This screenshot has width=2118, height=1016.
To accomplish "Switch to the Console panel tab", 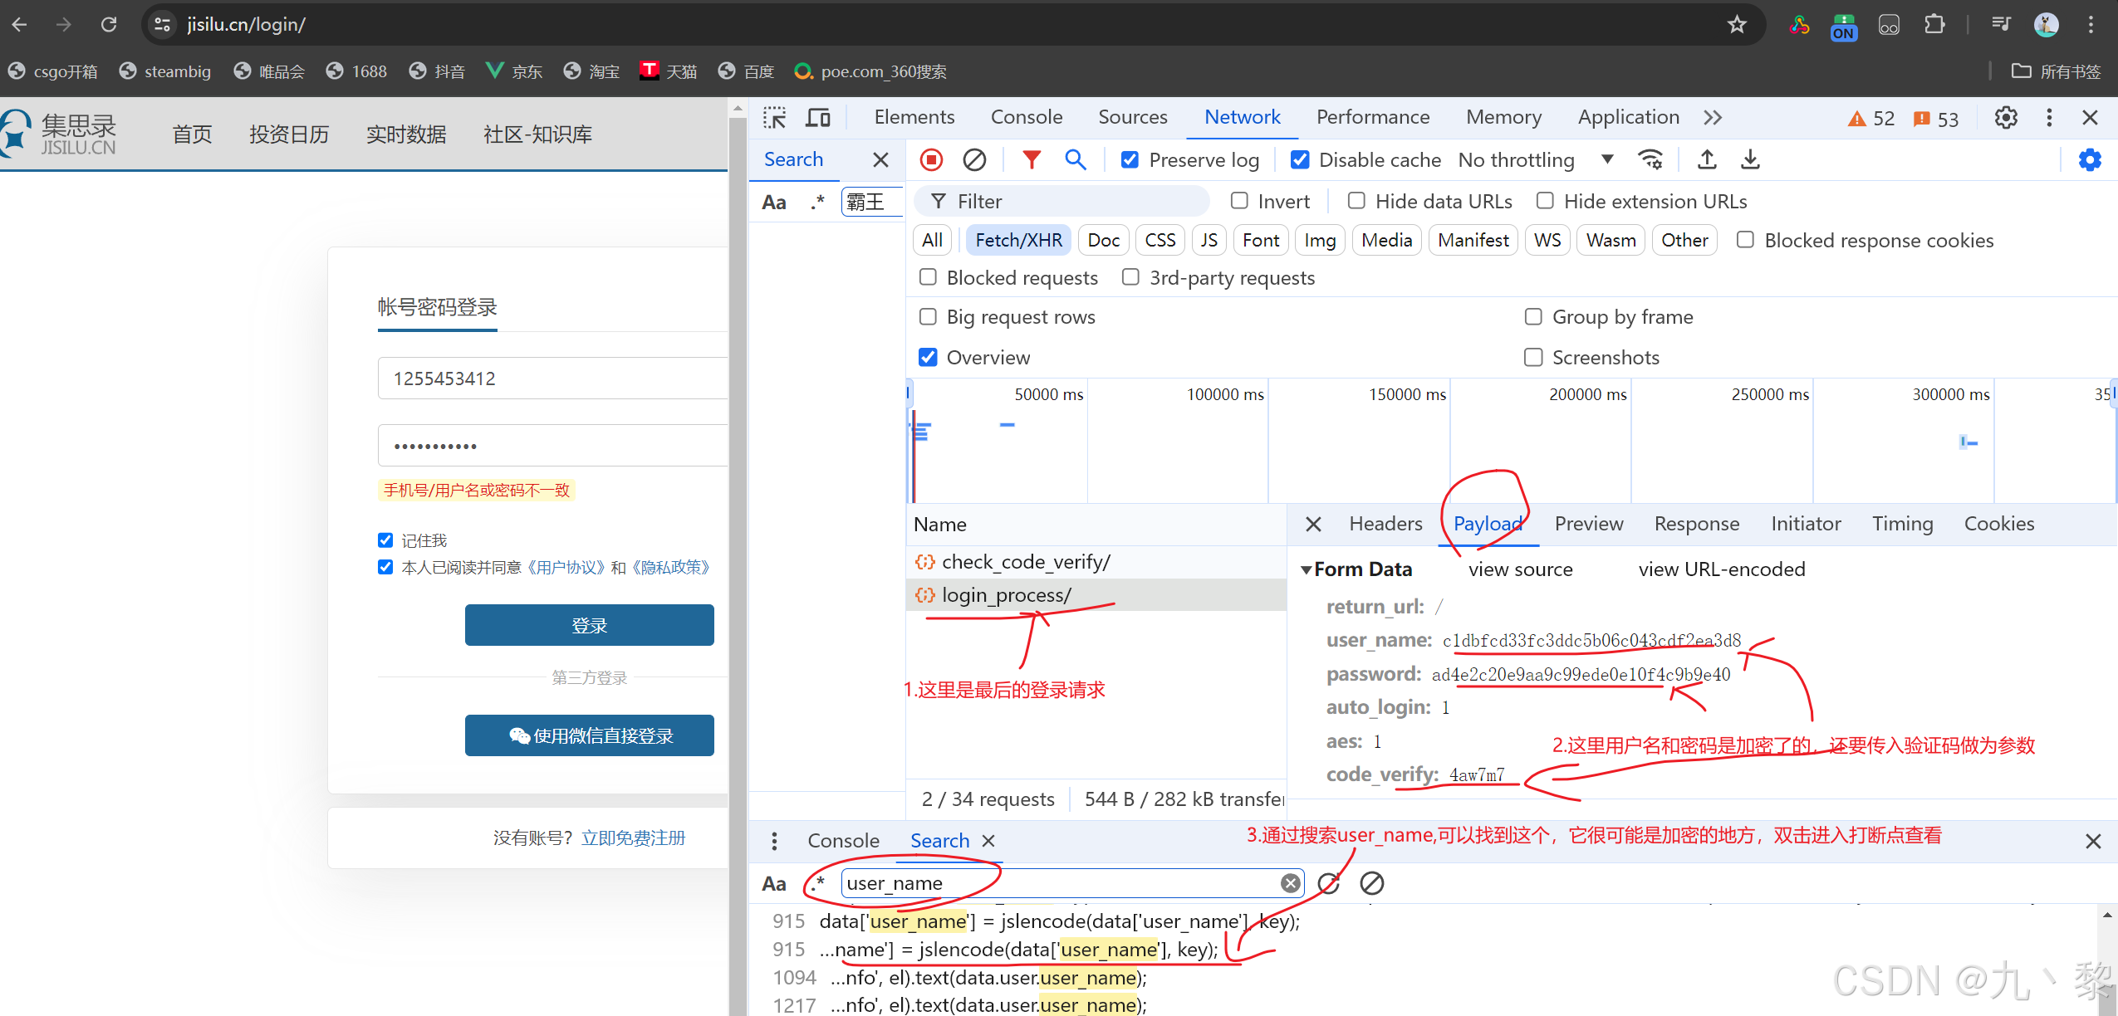I will click(1026, 117).
